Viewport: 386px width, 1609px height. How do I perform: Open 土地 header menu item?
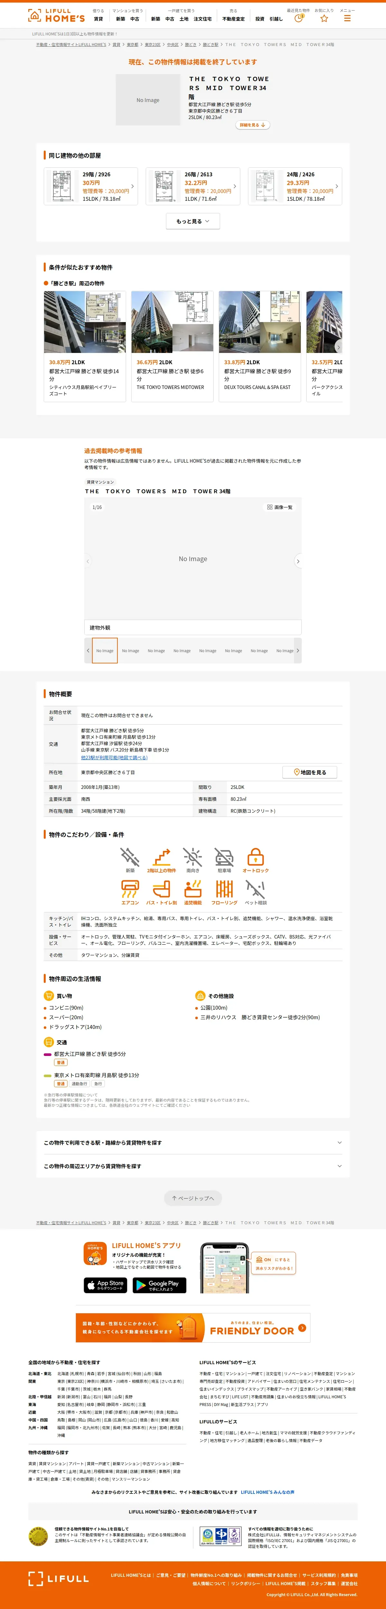[184, 19]
